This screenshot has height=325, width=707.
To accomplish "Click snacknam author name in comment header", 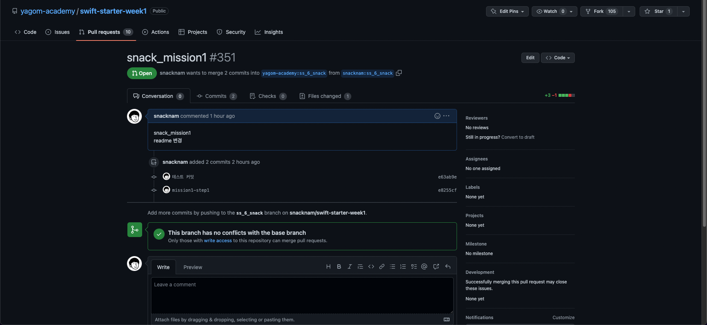I will tap(166, 116).
